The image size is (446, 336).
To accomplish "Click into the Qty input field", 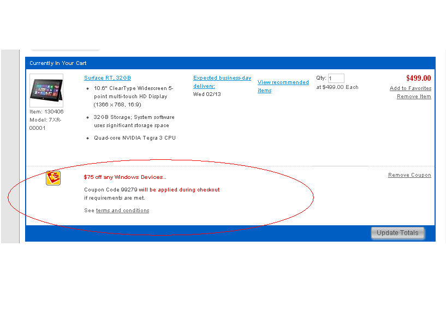I will tap(336, 79).
